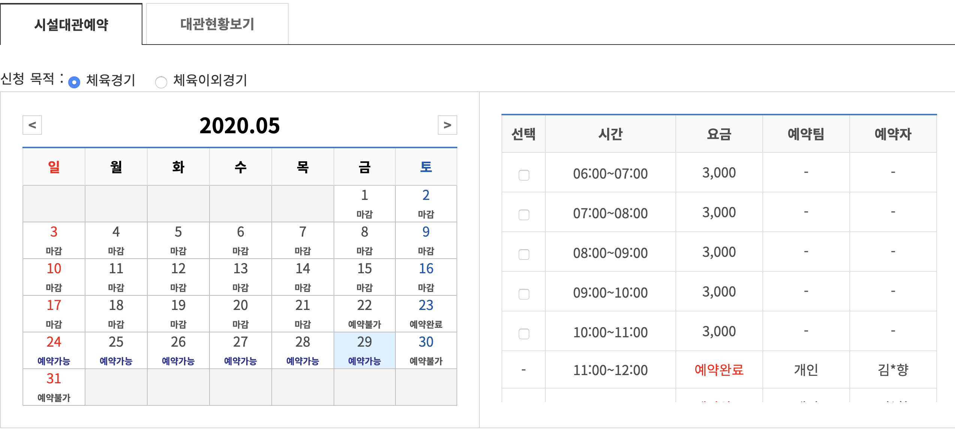The width and height of the screenshot is (955, 432).
Task: Select May 24 available date
Action: tap(54, 350)
